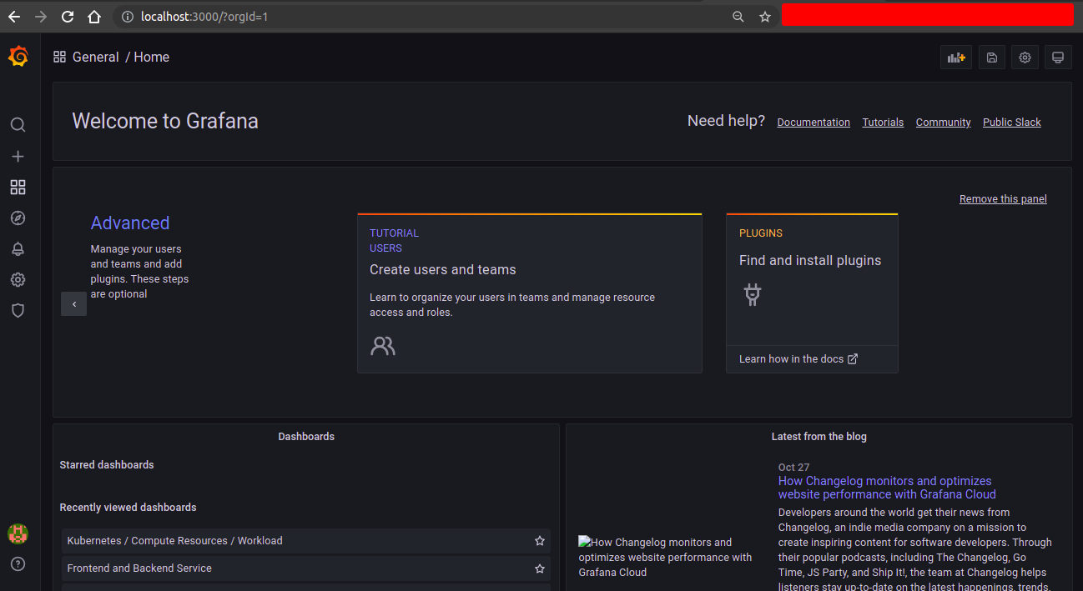Open the Community link

pos(943,123)
